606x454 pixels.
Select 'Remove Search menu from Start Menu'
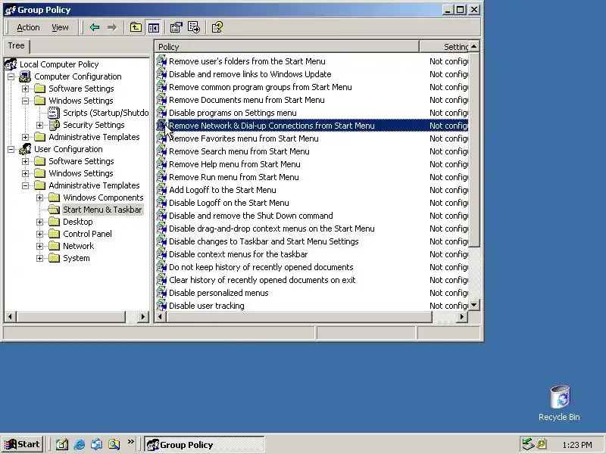pyautogui.click(x=239, y=151)
